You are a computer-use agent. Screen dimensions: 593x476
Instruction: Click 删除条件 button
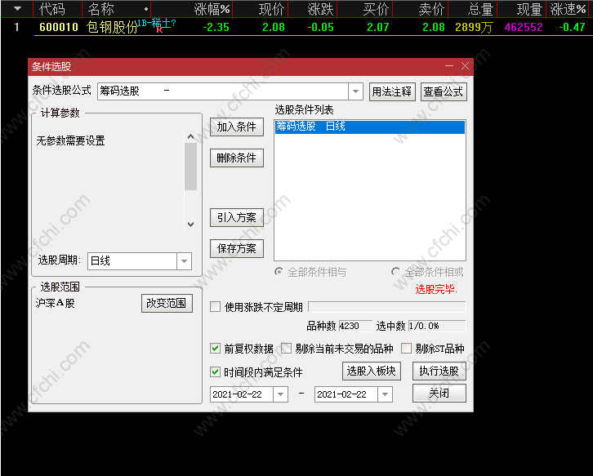coord(236,158)
